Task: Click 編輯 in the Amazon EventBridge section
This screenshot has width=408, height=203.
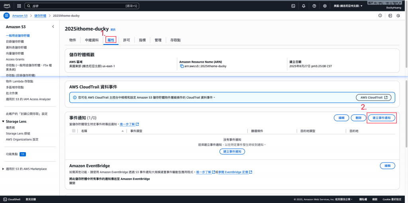Action: point(388,166)
